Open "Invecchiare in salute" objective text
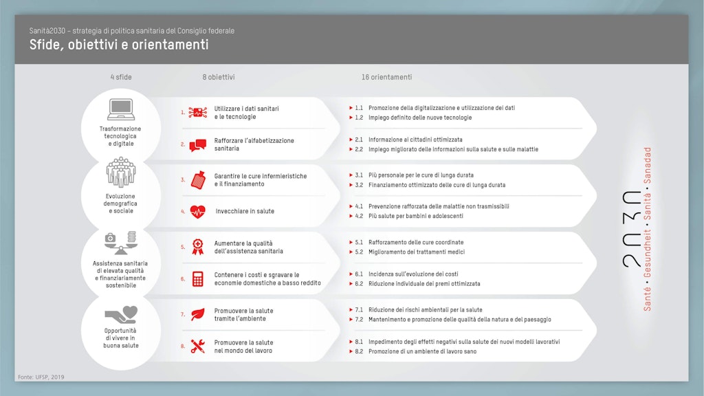 click(x=245, y=212)
